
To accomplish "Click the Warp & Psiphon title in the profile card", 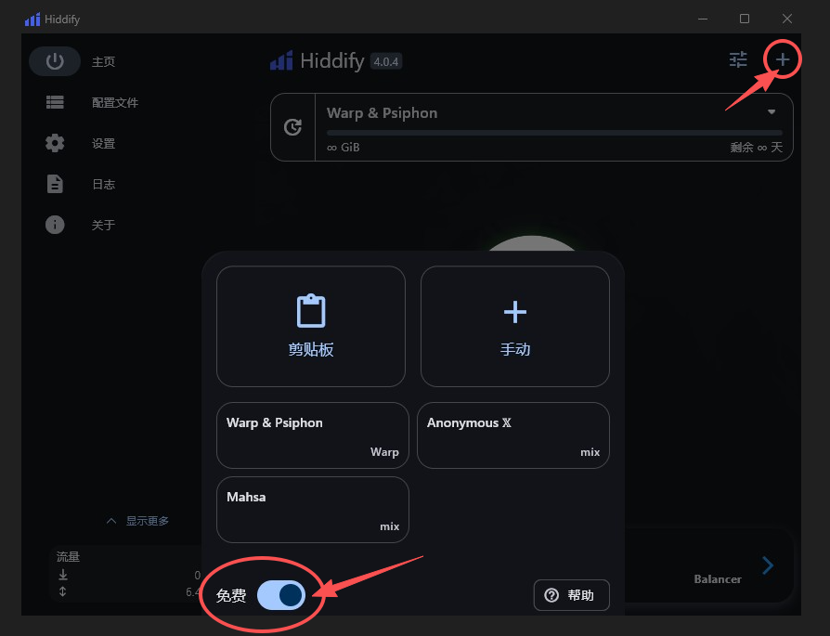I will 382,112.
